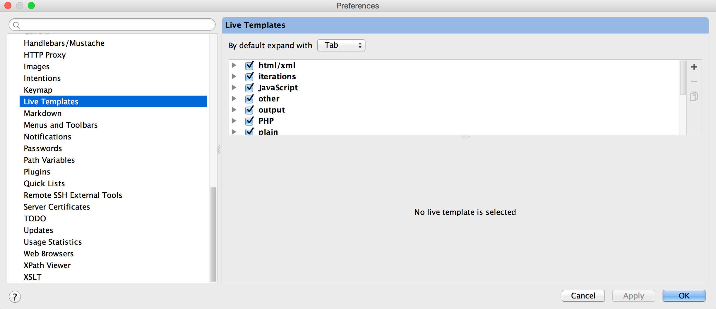Open the 'By default expand with' dropdown
The height and width of the screenshot is (309, 716).
pyautogui.click(x=341, y=45)
